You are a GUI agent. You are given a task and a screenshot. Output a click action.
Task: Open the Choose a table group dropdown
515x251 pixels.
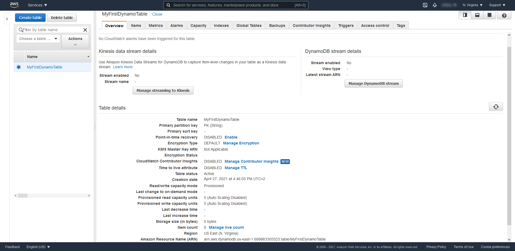click(x=38, y=39)
